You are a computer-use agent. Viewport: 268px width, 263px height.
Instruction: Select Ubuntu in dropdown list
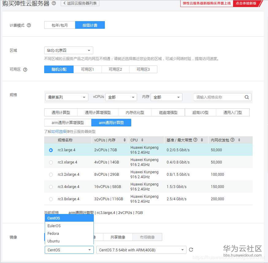coord(69,241)
